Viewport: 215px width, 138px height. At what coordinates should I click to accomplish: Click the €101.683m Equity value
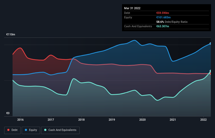pos(163,17)
